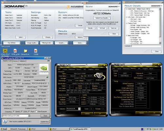
Task: Click Details button in the Score dialog
Action: [x=91, y=28]
